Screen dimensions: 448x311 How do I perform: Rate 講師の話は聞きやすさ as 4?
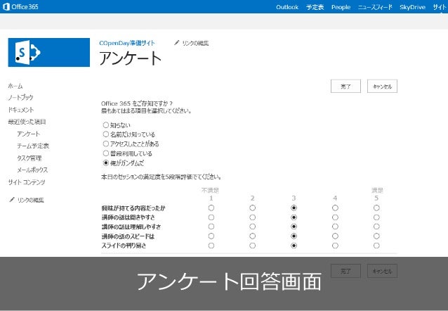pos(335,217)
